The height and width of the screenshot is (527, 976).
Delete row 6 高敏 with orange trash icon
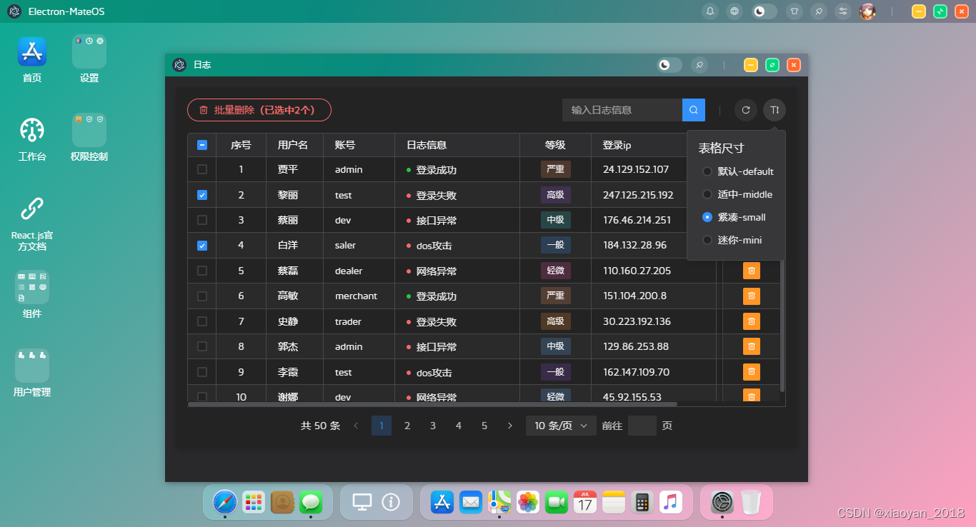[752, 296]
